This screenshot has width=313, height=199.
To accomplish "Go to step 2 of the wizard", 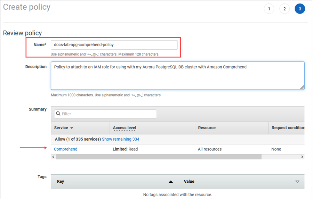I will coord(284,9).
